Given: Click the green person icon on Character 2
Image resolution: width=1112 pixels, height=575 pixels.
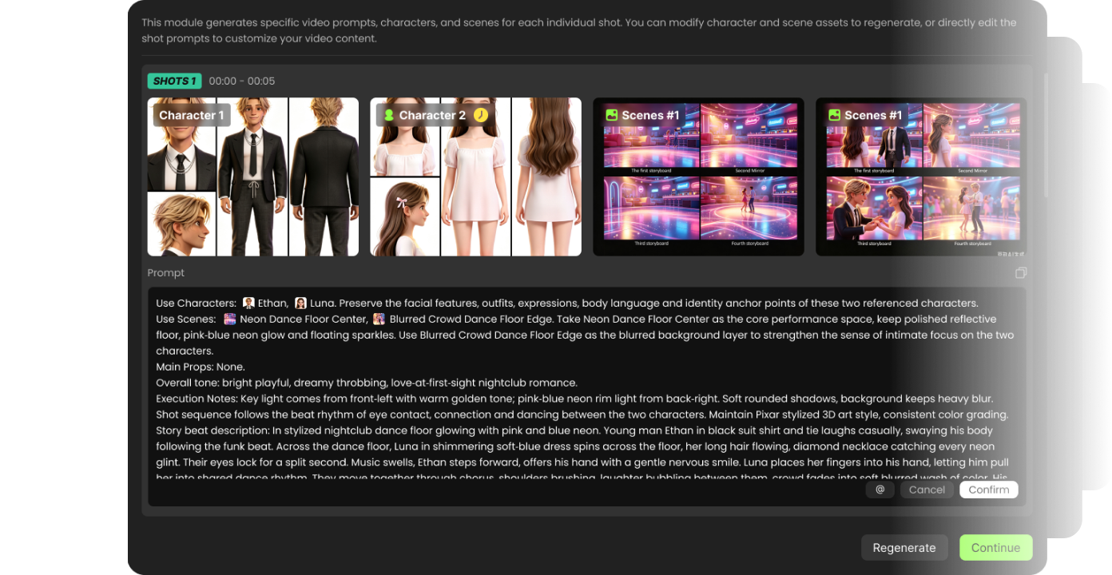Looking at the screenshot, I should (389, 115).
